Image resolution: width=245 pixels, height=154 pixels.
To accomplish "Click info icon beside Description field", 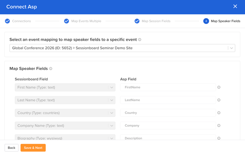I will point(219,138).
